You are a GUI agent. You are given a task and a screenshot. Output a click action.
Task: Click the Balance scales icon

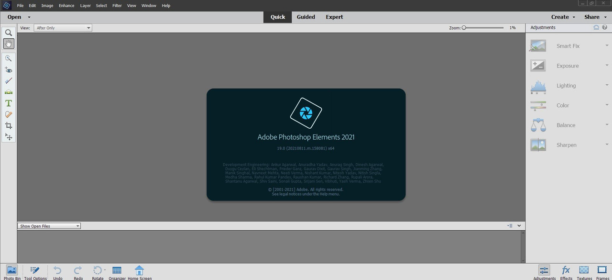[538, 125]
